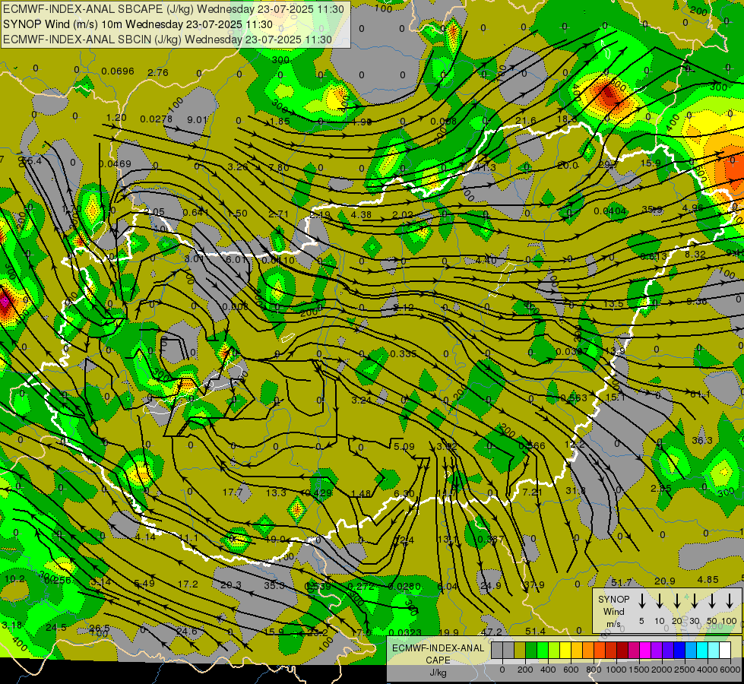Select the white swatch in CAPE legend
The width and height of the screenshot is (744, 684).
tap(725, 650)
